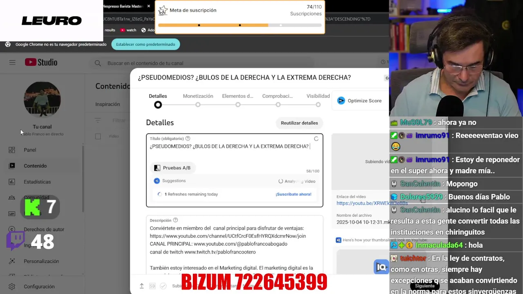Go to the Elementos d... step label
The height and width of the screenshot is (294, 523).
point(238,96)
